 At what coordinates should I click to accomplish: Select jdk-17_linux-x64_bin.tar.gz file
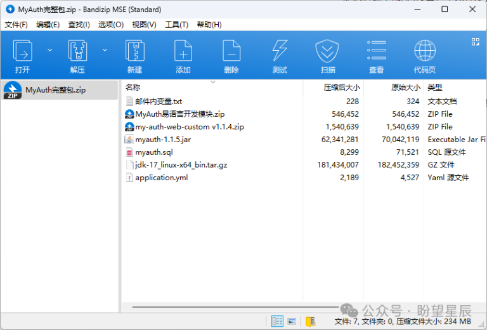click(x=181, y=165)
